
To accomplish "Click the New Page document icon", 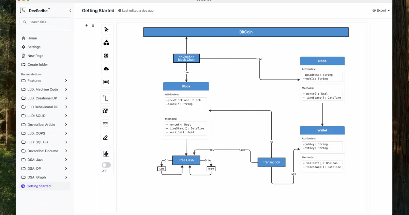I will tap(24, 56).
